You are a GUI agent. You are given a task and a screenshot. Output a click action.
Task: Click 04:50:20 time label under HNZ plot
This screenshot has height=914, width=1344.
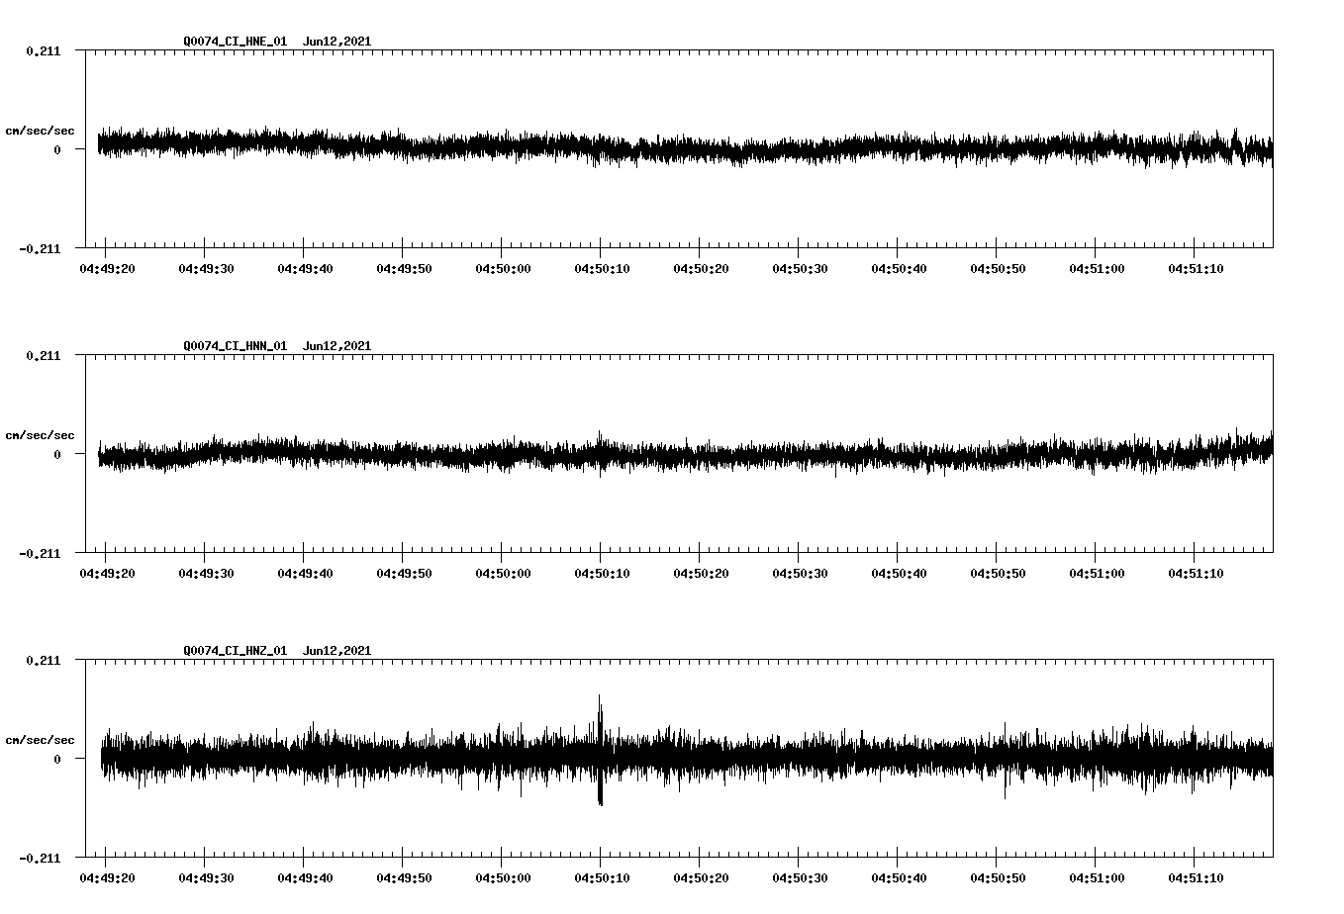pos(701,878)
